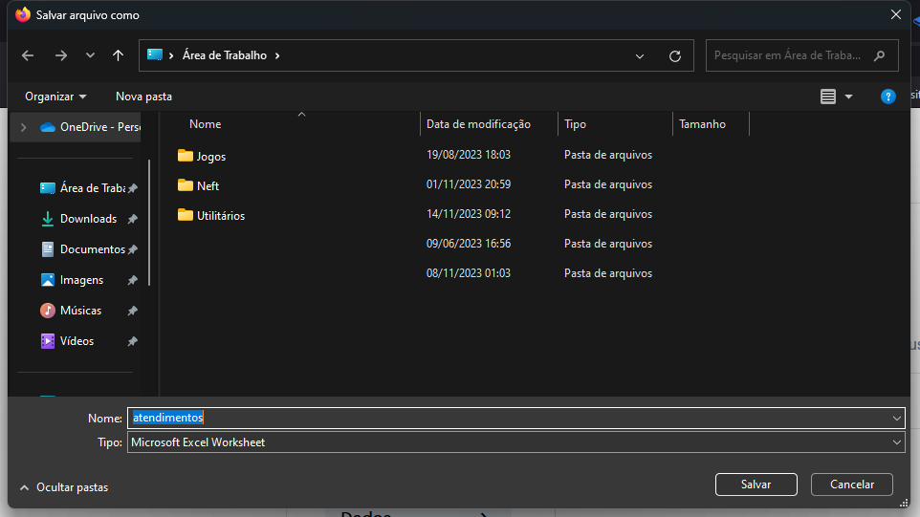Open the Músicas quick access folder
Viewport: 920px width, 517px height.
[80, 311]
